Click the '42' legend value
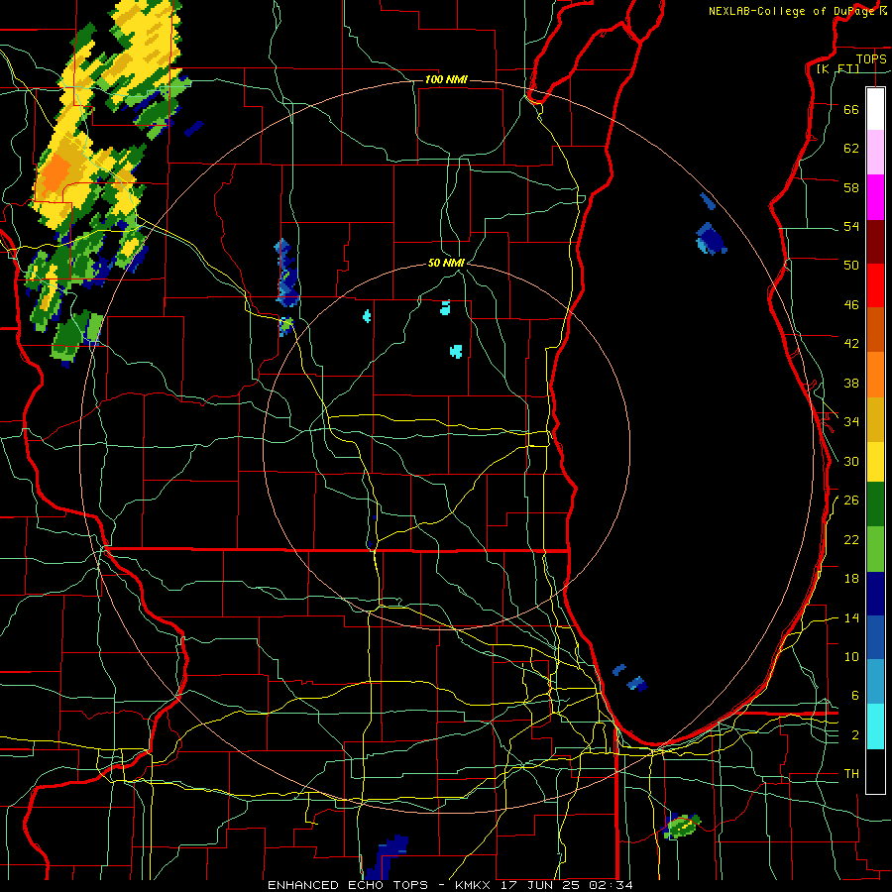892x892 pixels. 851,344
